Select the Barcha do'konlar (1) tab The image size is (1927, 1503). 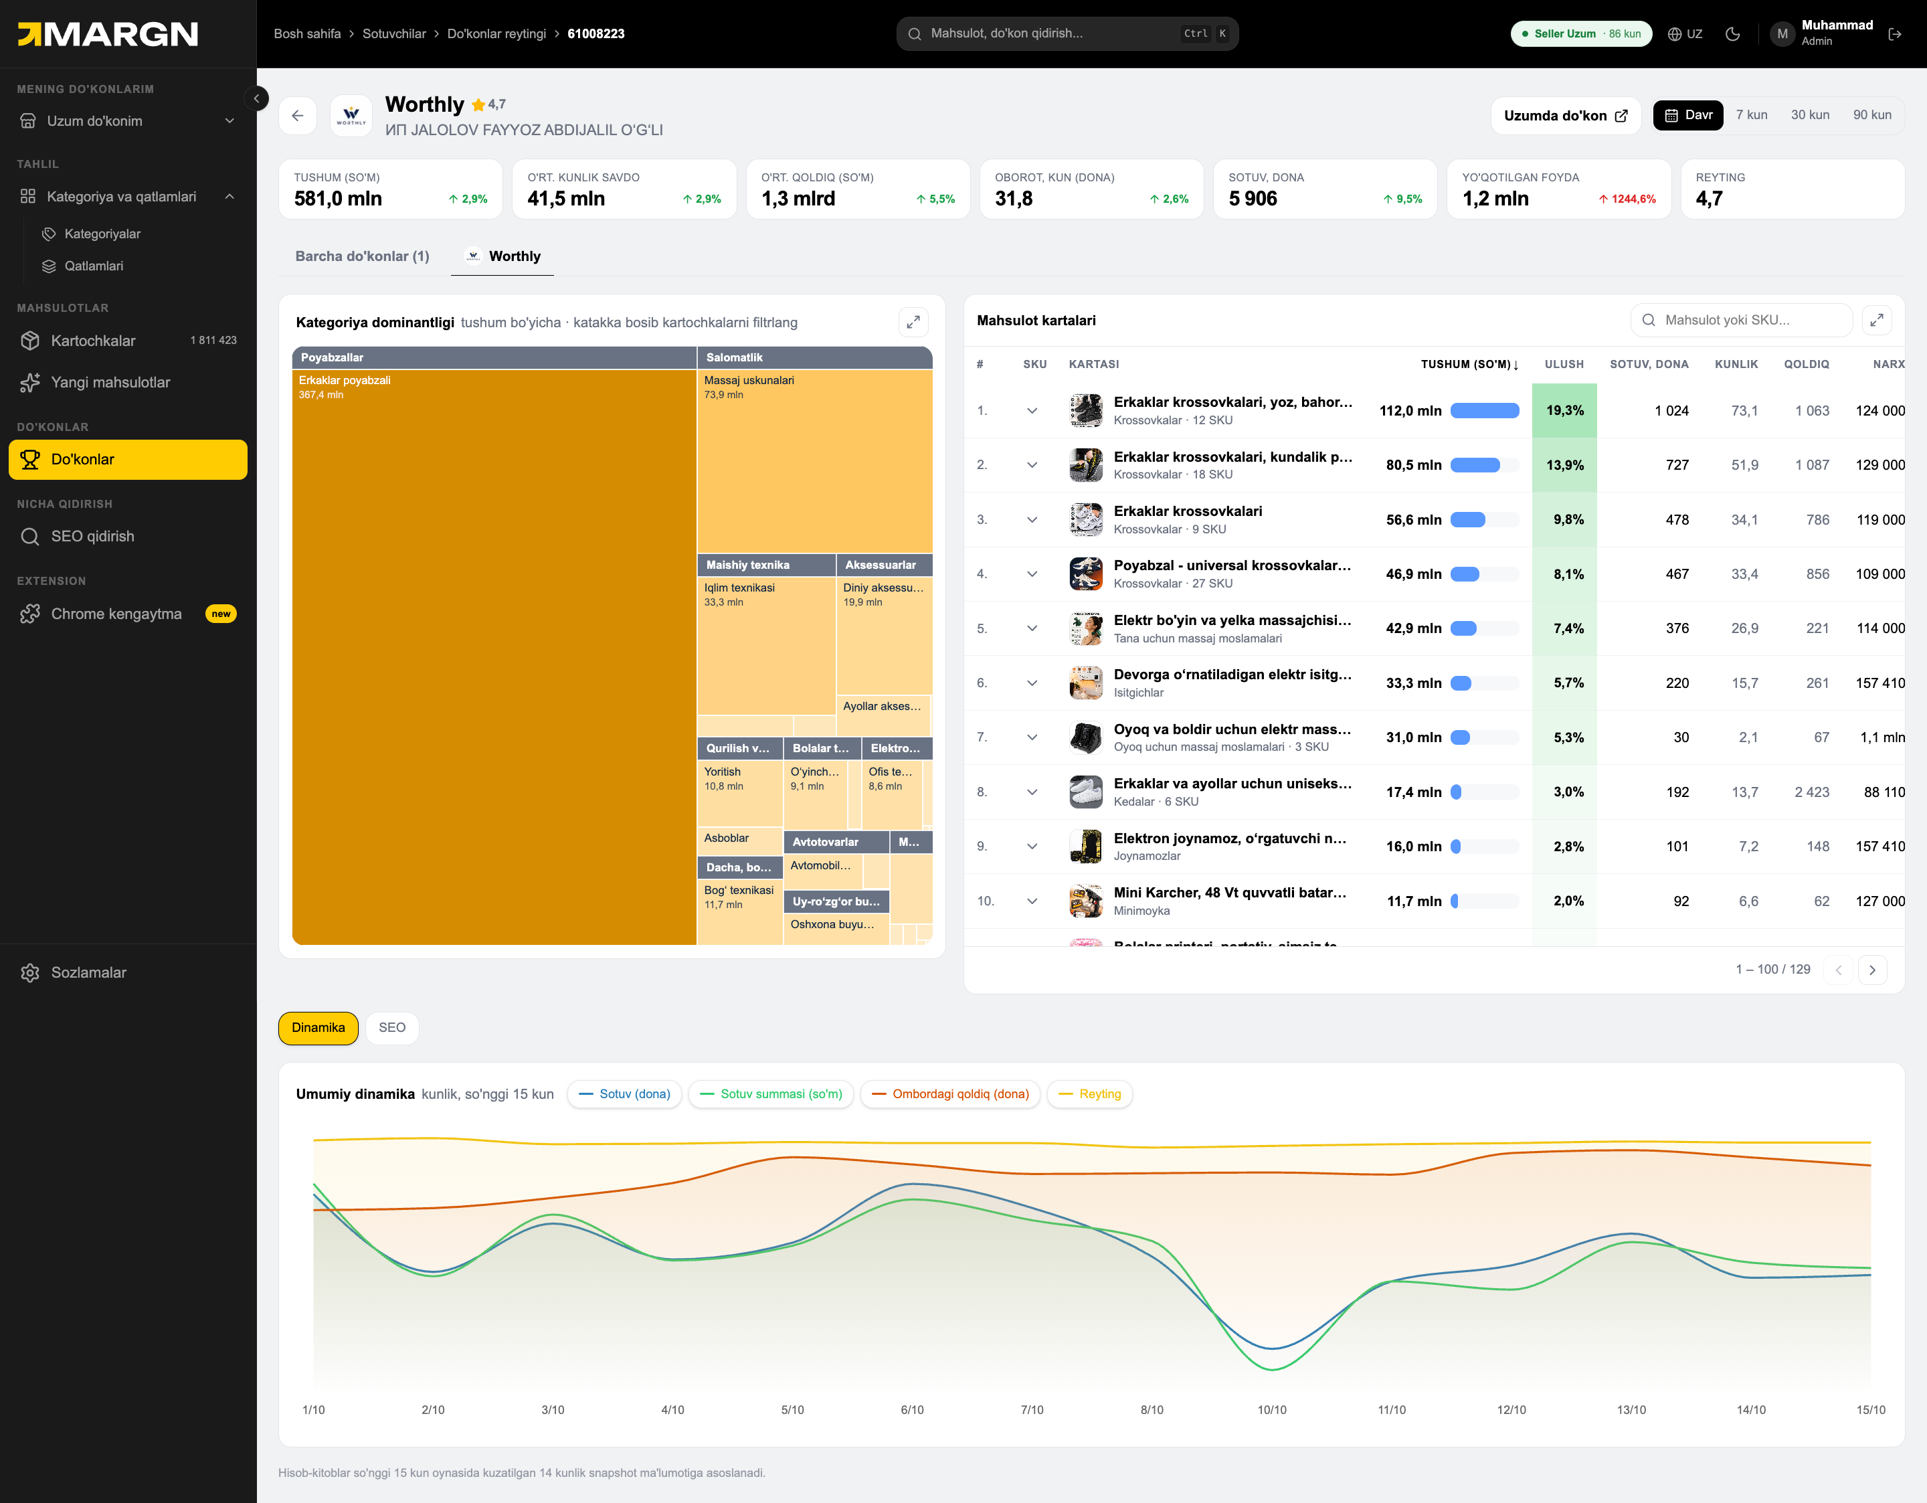point(362,257)
